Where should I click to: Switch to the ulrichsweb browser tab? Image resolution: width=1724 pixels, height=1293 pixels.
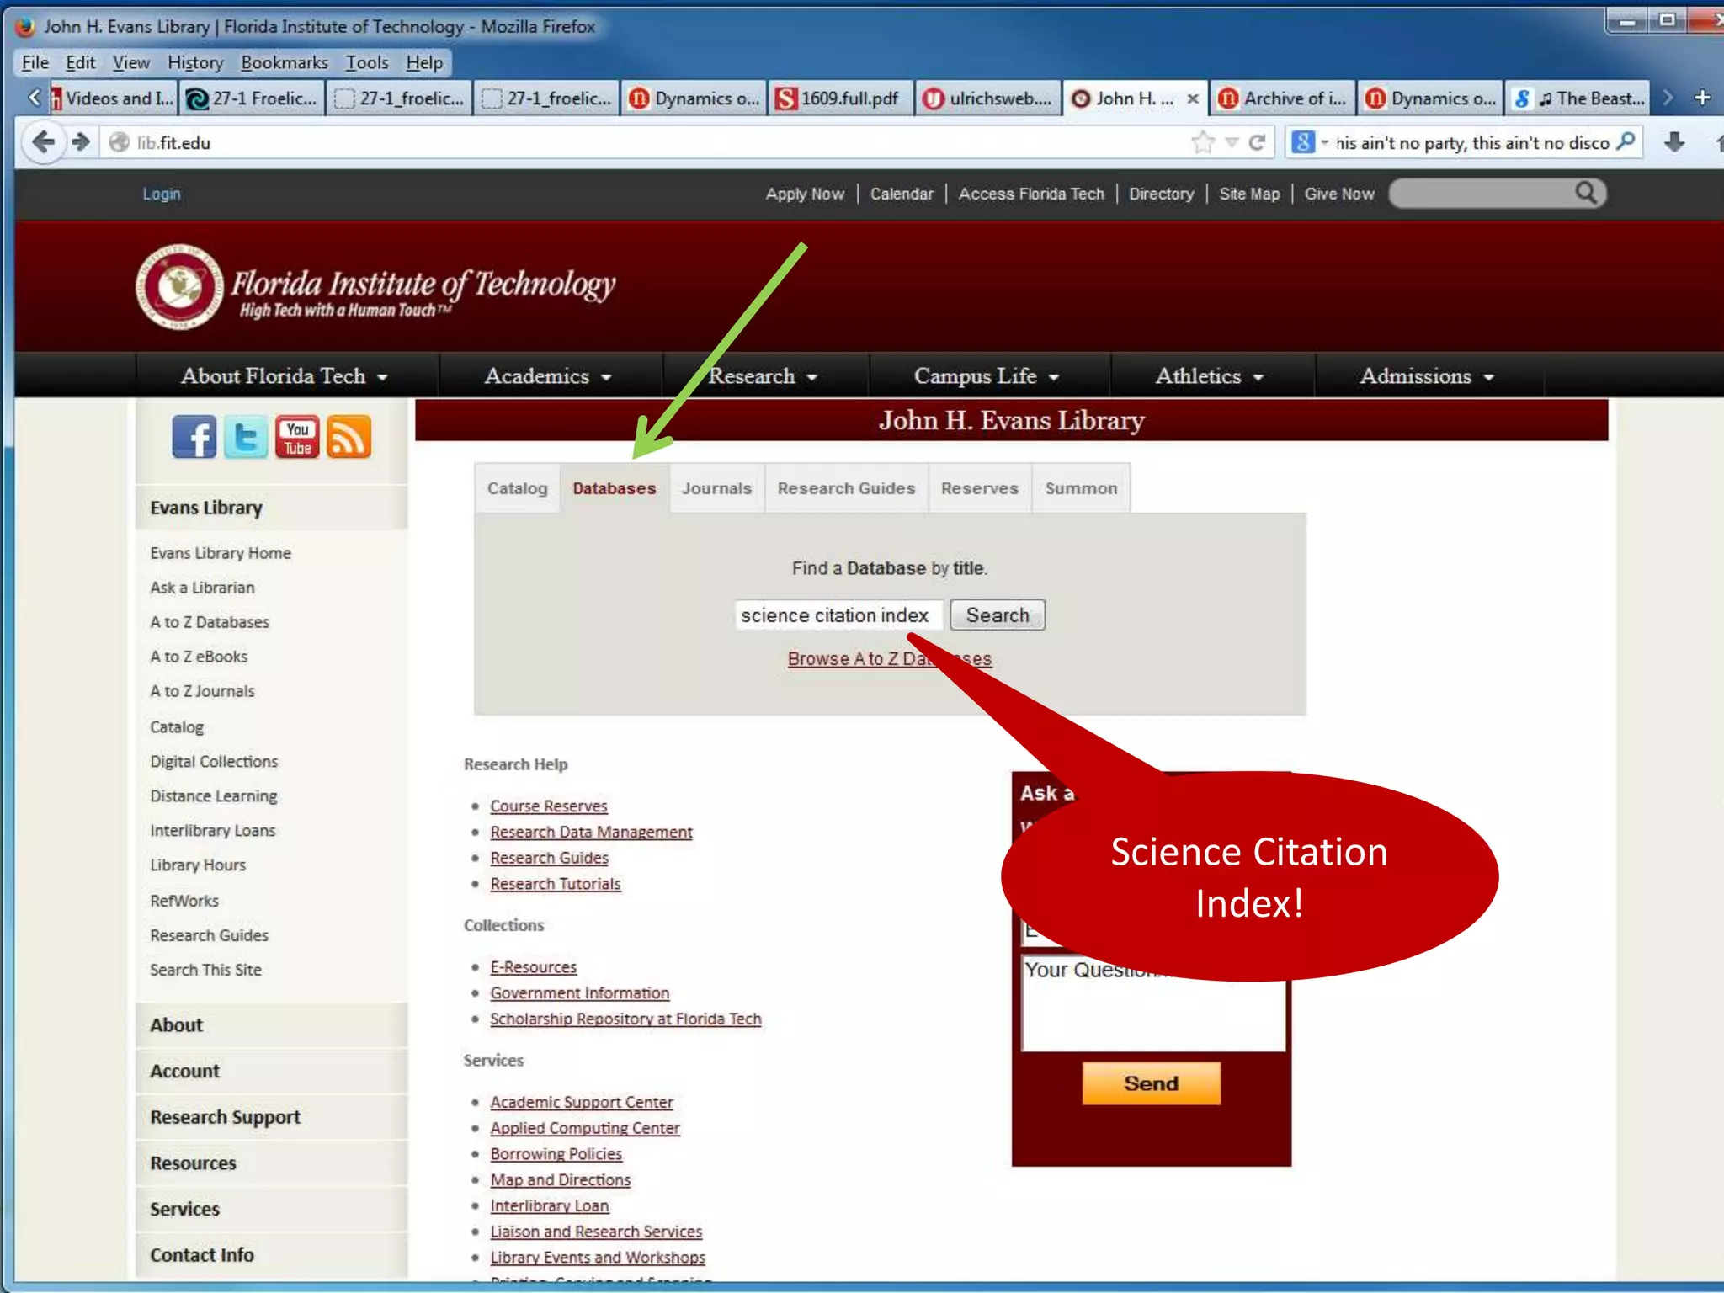(x=987, y=98)
